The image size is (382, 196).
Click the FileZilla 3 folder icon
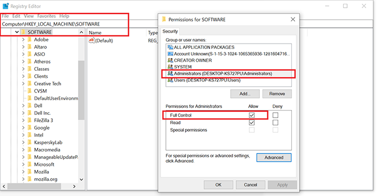click(29, 120)
